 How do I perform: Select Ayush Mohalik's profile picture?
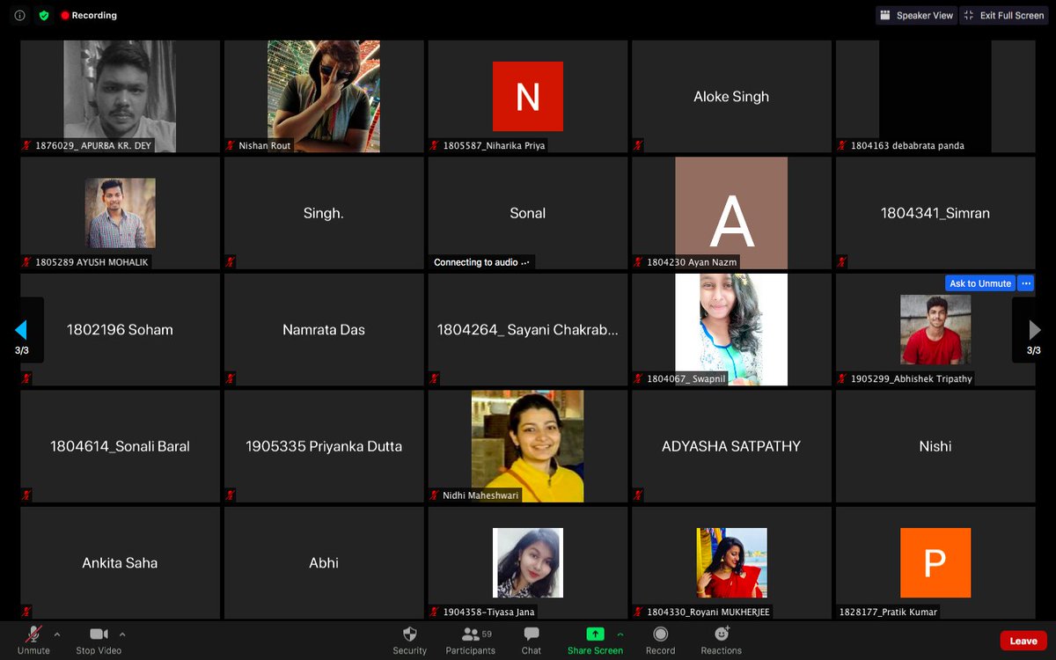pyautogui.click(x=121, y=213)
